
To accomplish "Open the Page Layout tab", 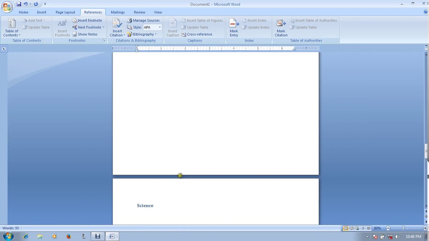I will pos(65,12).
